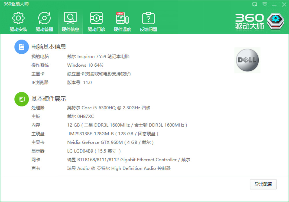Click the RTL8168/8111/8112 Ethernet Controller value
The height and width of the screenshot is (202, 289).
[129, 160]
